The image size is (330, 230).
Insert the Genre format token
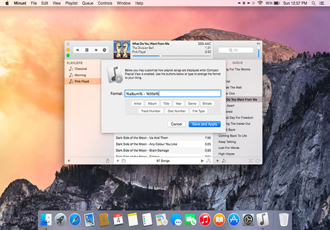192,104
